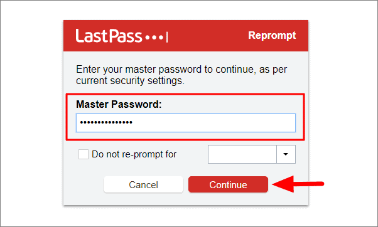
Task: Click the vertical cursor bar in the LastPass logo
Action: coord(167,38)
